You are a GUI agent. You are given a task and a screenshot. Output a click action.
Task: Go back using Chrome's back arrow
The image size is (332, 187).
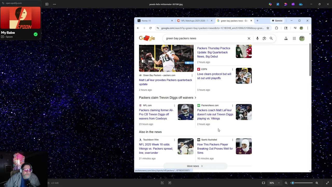tap(138, 28)
